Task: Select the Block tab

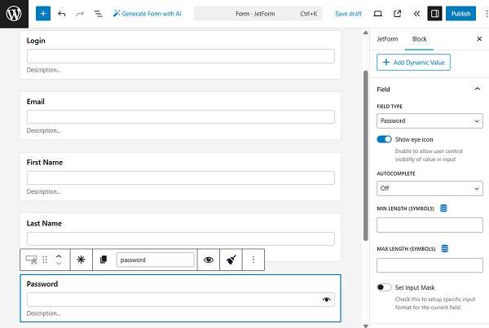Action: point(419,39)
